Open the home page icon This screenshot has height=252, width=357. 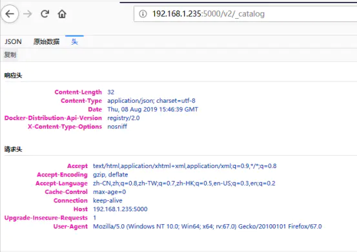tap(62, 14)
